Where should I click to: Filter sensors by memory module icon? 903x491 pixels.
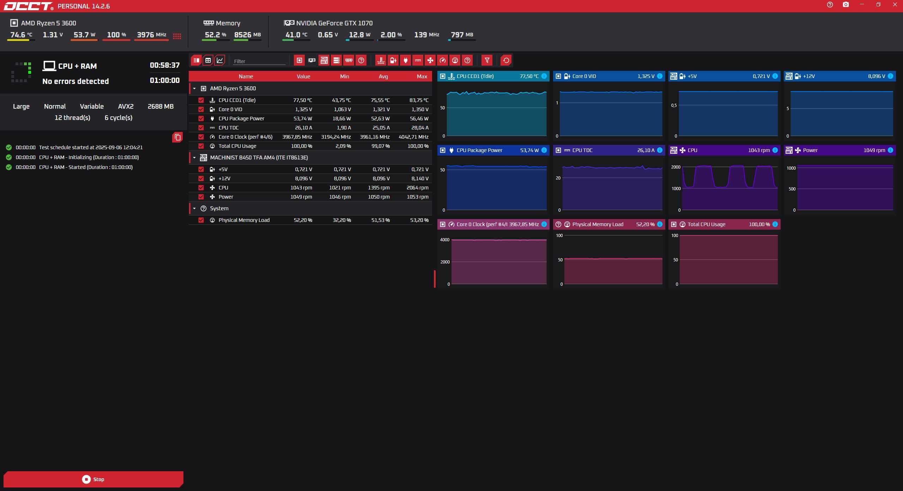click(x=349, y=60)
